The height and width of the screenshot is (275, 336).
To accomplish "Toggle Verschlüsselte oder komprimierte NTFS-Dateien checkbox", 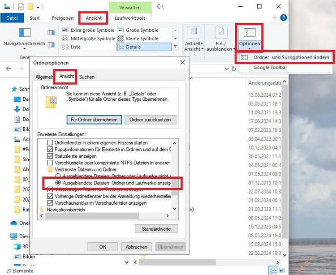I will point(50,163).
